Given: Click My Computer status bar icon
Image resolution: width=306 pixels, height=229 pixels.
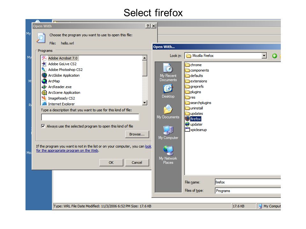Looking at the screenshot, I should [260, 206].
